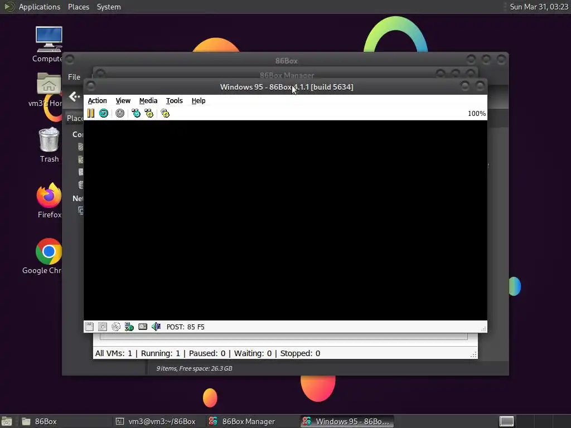Click the second floppy drive status bar icon

(x=103, y=327)
